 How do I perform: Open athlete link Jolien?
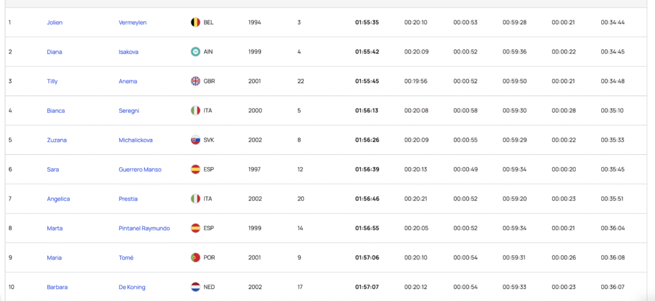pyautogui.click(x=55, y=22)
